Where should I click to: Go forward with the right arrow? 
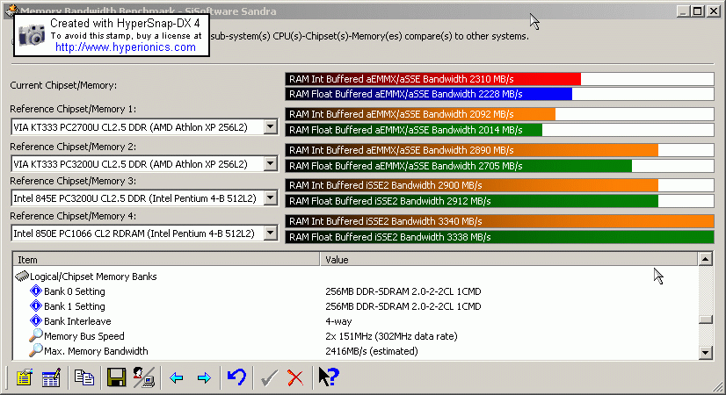coord(204,378)
